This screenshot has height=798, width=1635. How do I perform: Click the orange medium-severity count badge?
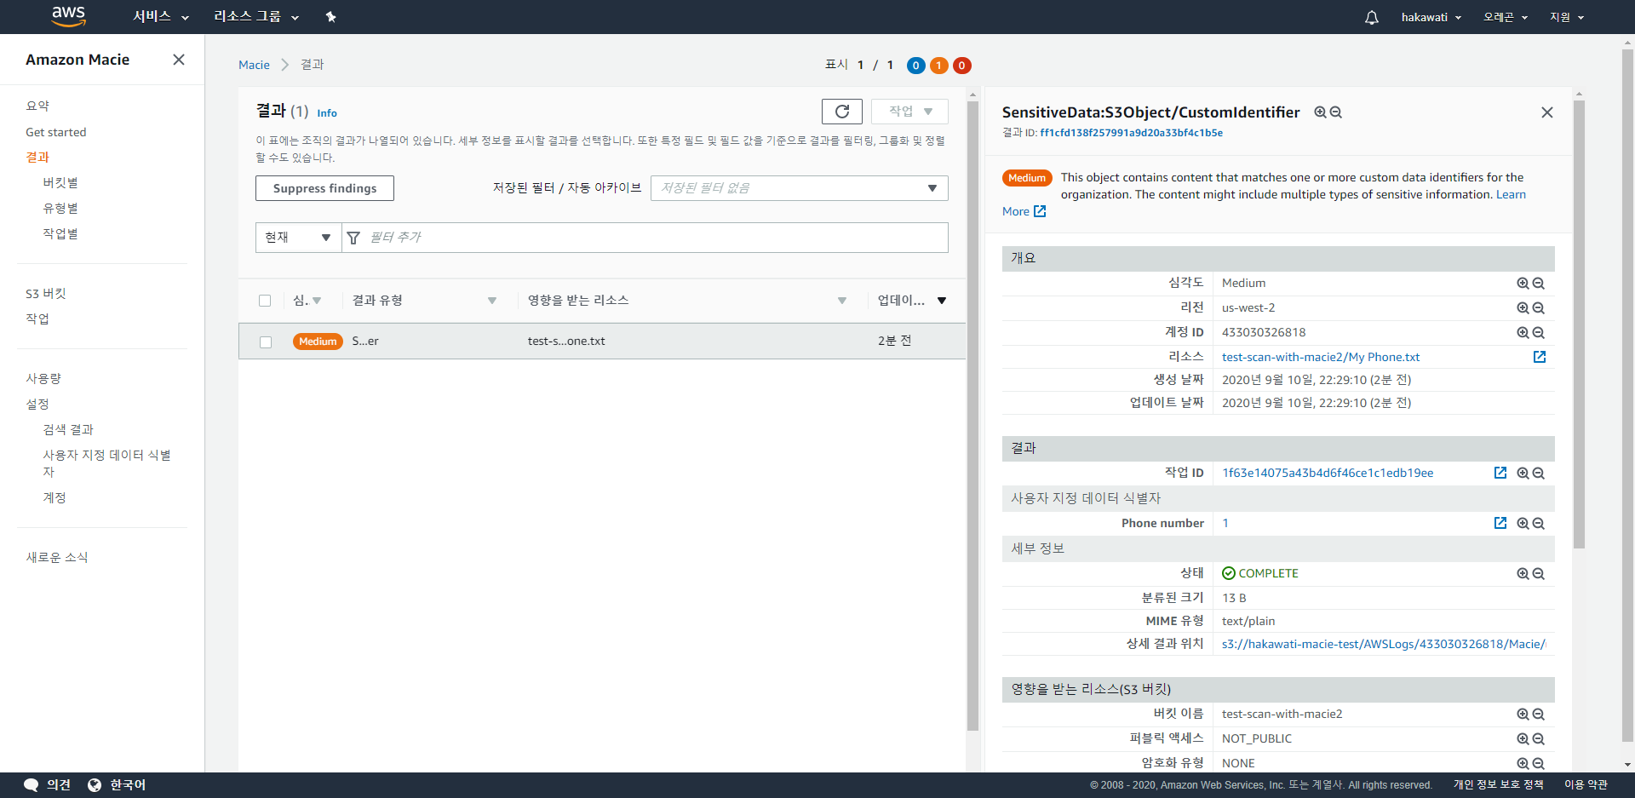pyautogui.click(x=939, y=66)
